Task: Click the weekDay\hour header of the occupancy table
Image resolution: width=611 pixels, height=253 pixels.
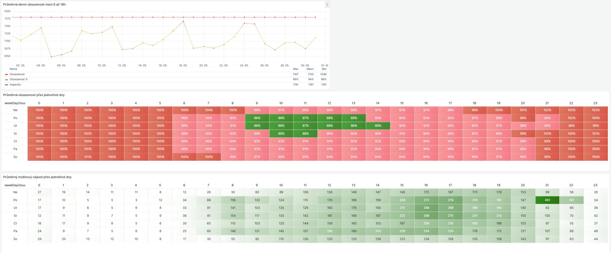Action: [15, 103]
